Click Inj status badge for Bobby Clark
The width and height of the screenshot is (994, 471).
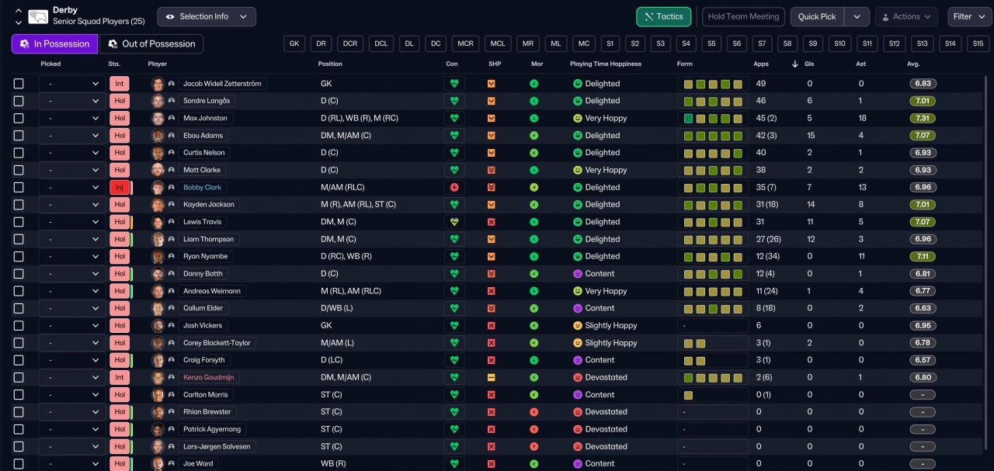tap(120, 187)
